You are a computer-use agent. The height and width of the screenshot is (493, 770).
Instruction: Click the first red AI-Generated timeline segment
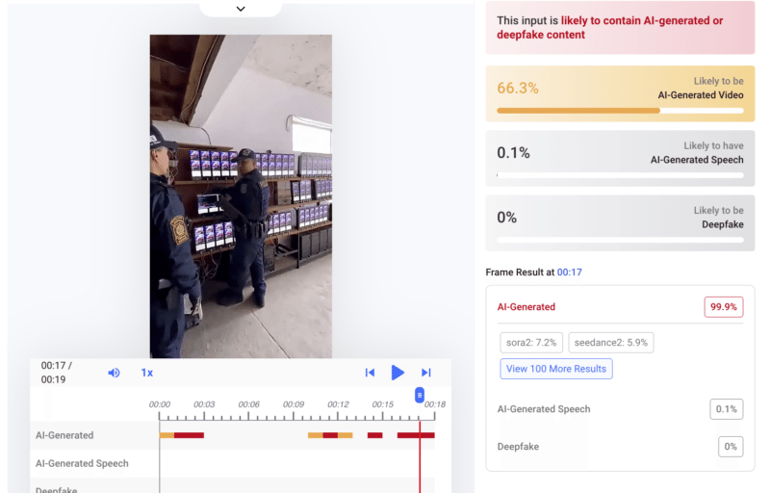coord(189,435)
